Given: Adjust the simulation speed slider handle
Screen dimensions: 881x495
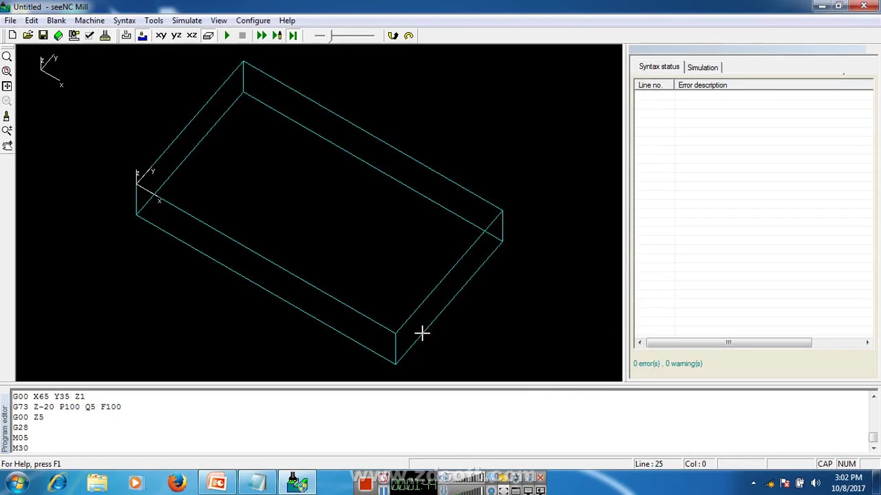Looking at the screenshot, I should pos(330,36).
